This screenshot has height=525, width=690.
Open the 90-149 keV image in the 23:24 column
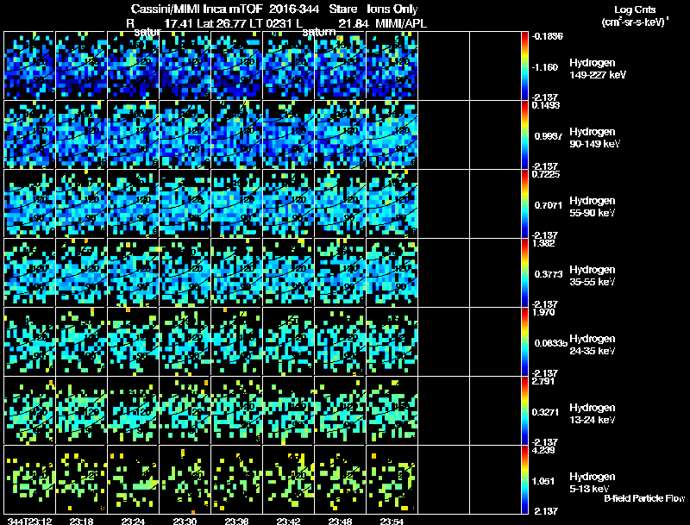(x=133, y=134)
